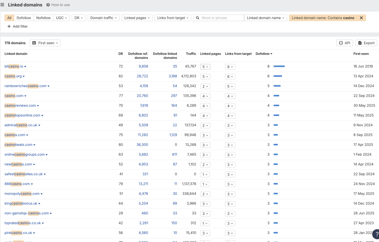
Task: Expand the caret next to kingcasinobonus.uk
Action: tap(39, 204)
